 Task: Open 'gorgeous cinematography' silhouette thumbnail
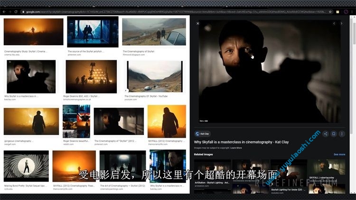pos(31,121)
